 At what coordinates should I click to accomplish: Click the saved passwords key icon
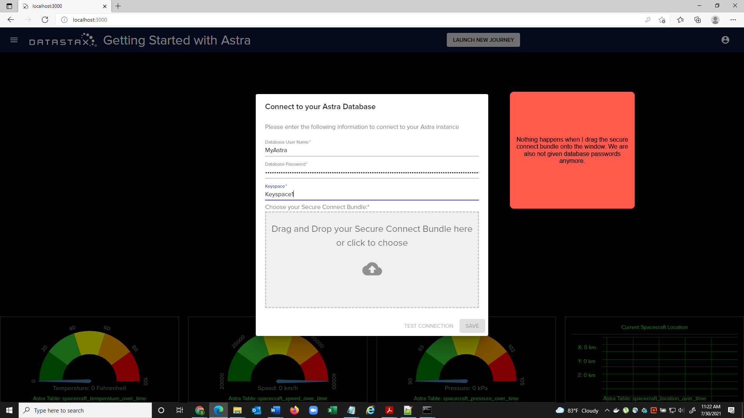coord(648,20)
